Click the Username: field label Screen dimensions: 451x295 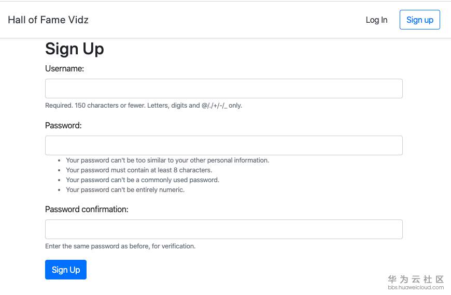64,68
